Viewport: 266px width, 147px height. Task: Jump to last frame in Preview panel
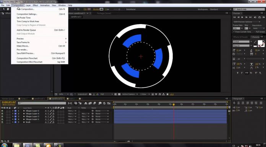[250, 17]
